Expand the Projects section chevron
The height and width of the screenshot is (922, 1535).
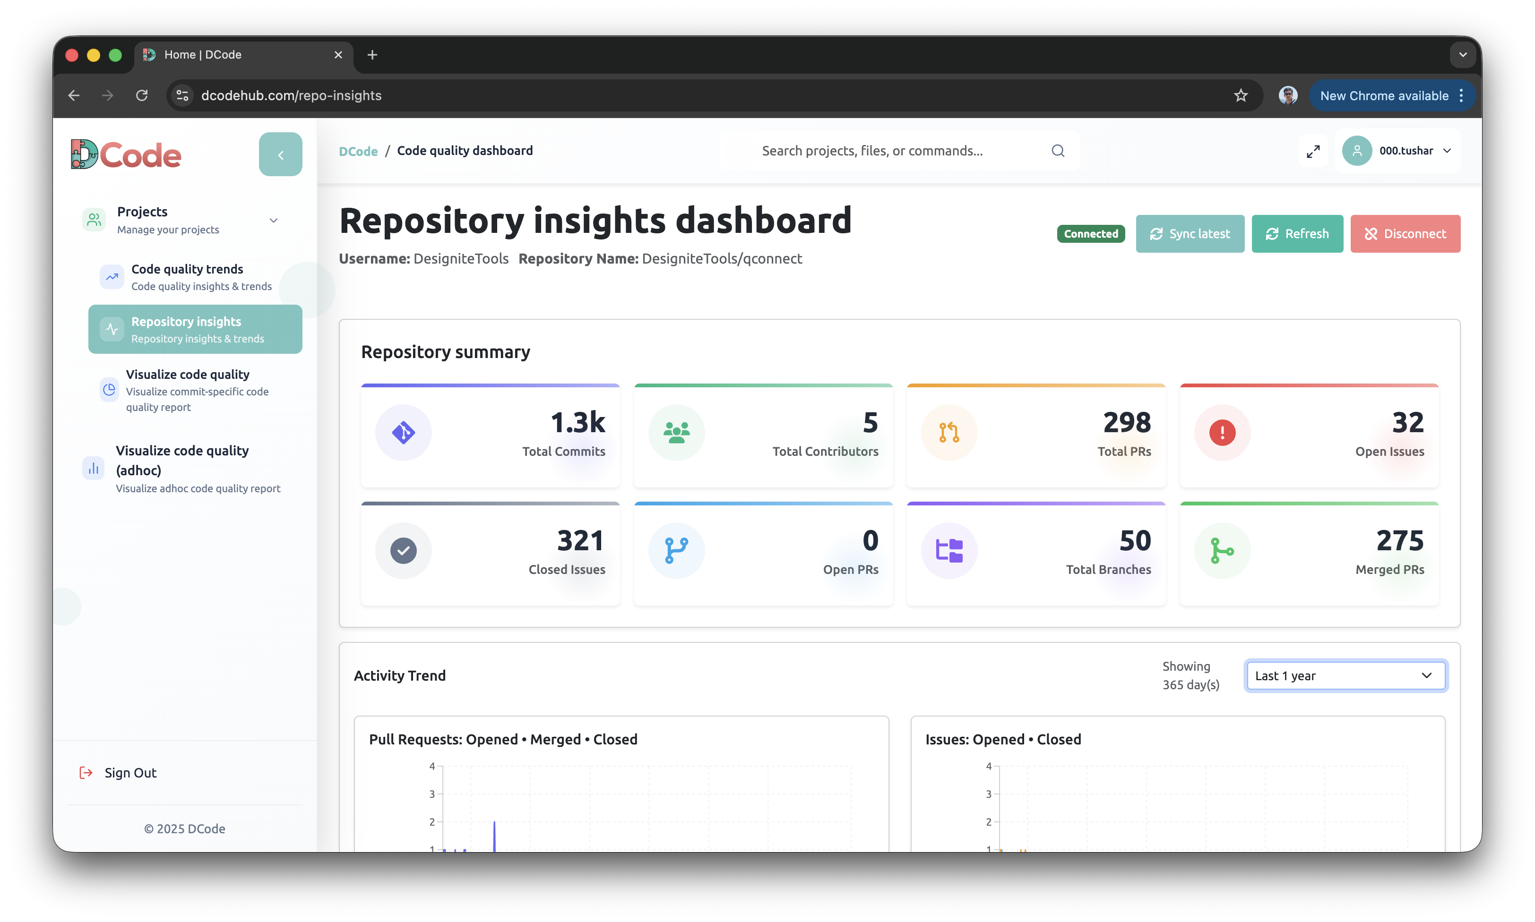point(274,220)
